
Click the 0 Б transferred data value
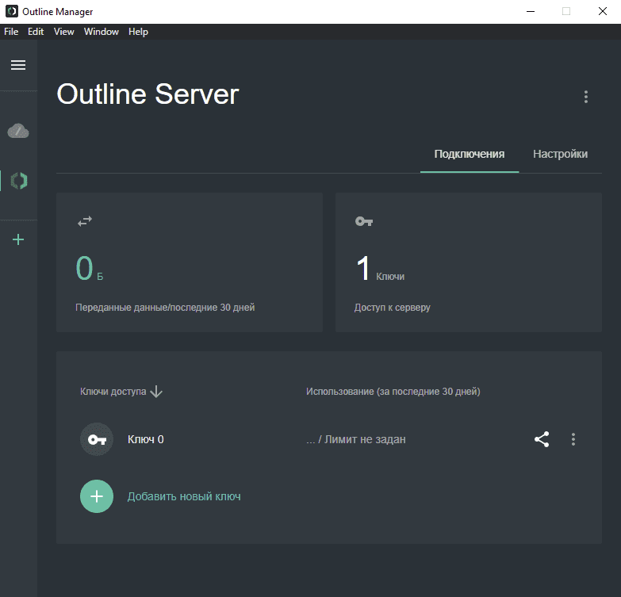89,269
